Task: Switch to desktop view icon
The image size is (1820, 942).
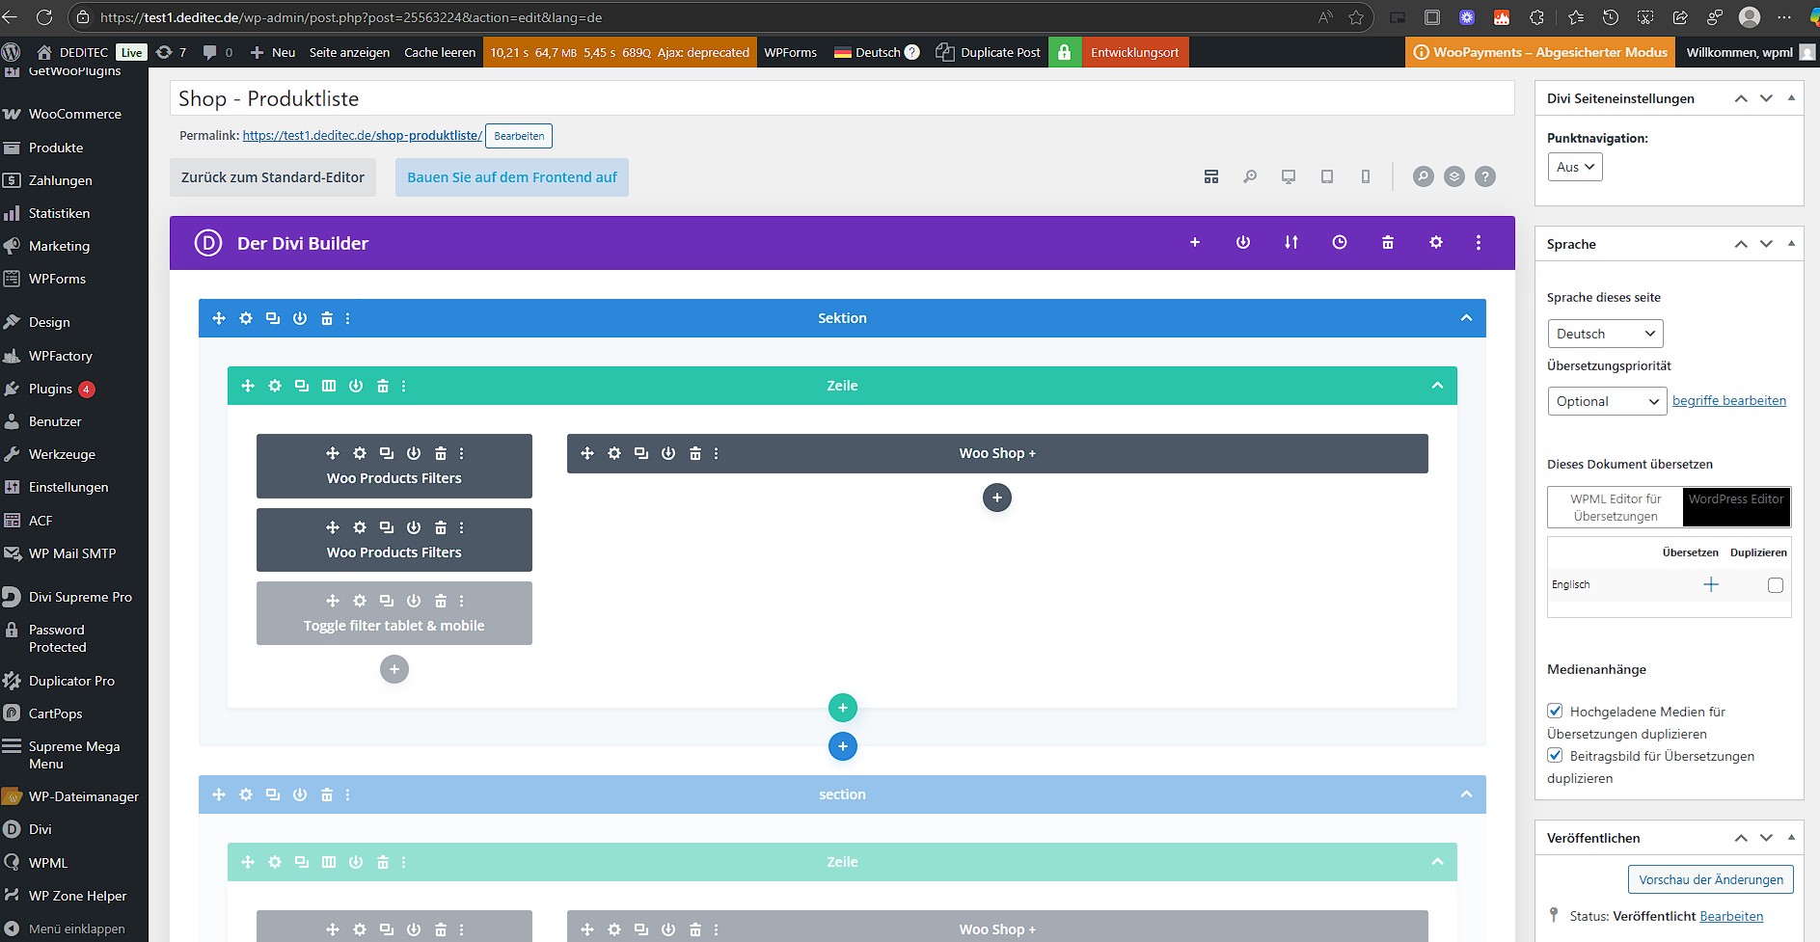Action: (1289, 176)
